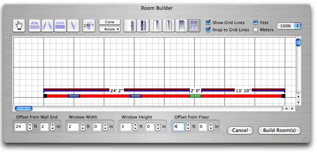Select the Feet units radio button
The height and width of the screenshot is (152, 317).
coord(256,23)
